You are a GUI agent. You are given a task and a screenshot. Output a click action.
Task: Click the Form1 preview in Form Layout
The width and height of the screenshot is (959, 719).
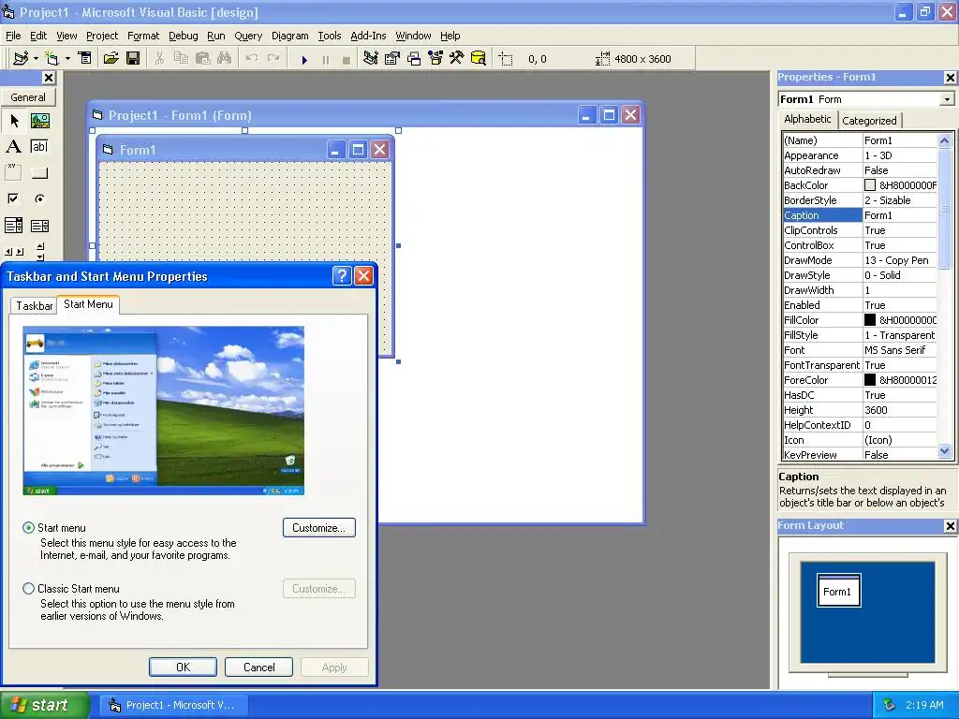[838, 591]
